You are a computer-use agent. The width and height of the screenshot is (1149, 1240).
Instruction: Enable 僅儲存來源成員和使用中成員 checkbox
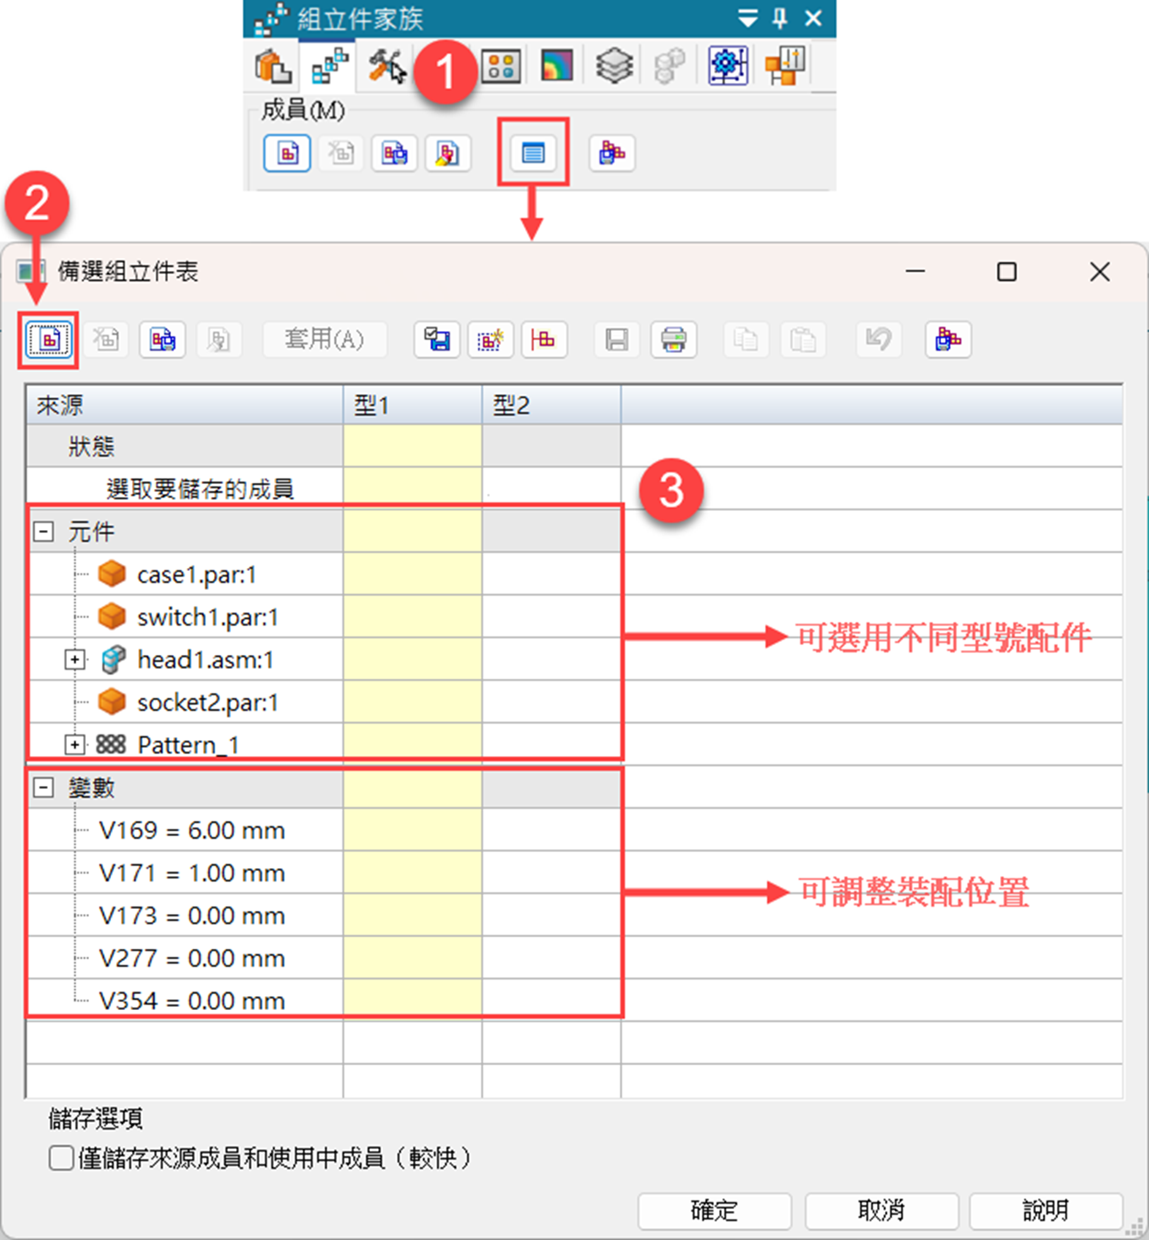(x=61, y=1158)
